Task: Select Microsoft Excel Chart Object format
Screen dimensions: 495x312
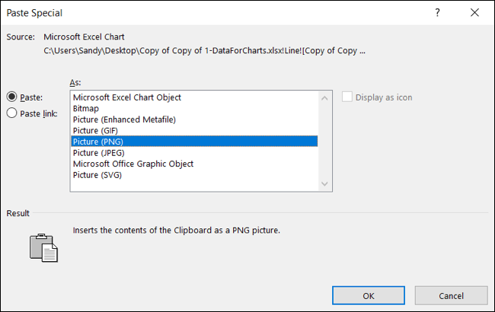Action: pyautogui.click(x=126, y=97)
